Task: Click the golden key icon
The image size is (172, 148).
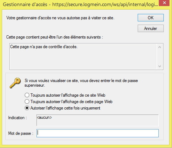Action: click(15, 83)
